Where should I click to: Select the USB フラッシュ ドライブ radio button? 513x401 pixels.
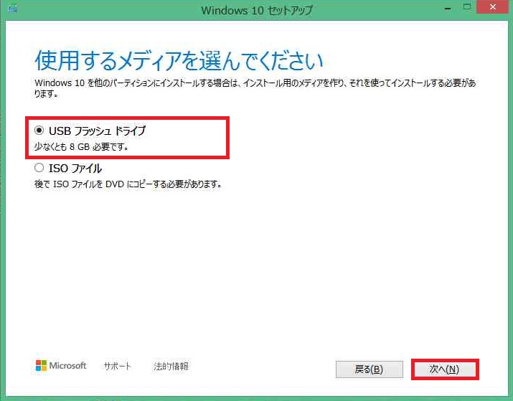tap(39, 131)
